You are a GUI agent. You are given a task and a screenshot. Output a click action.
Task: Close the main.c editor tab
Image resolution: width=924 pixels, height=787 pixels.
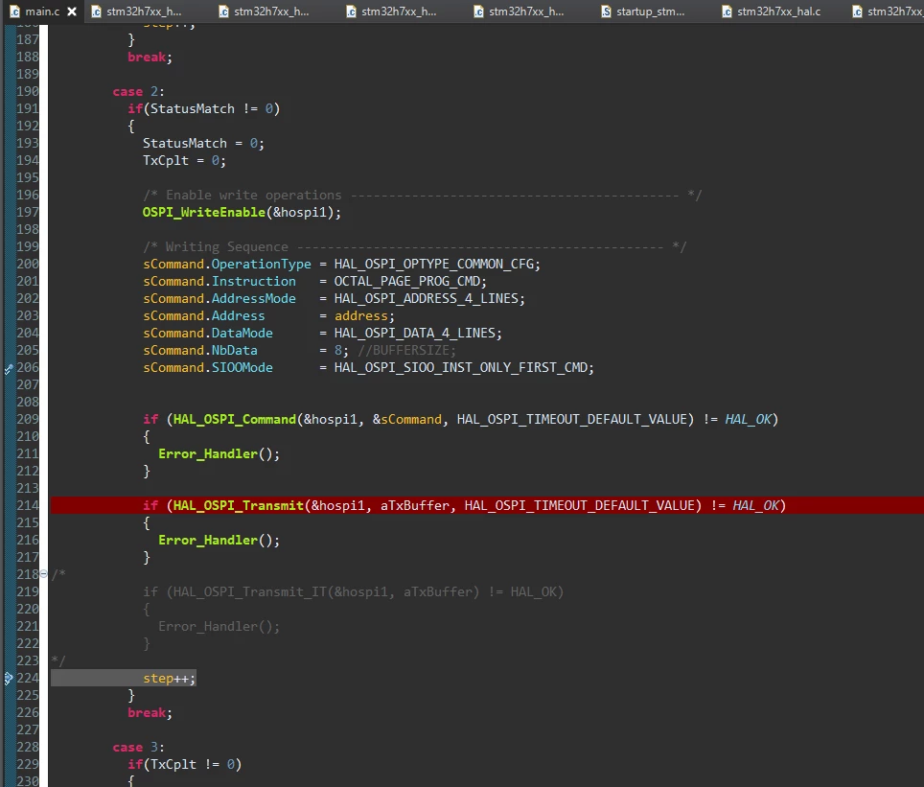pyautogui.click(x=72, y=12)
